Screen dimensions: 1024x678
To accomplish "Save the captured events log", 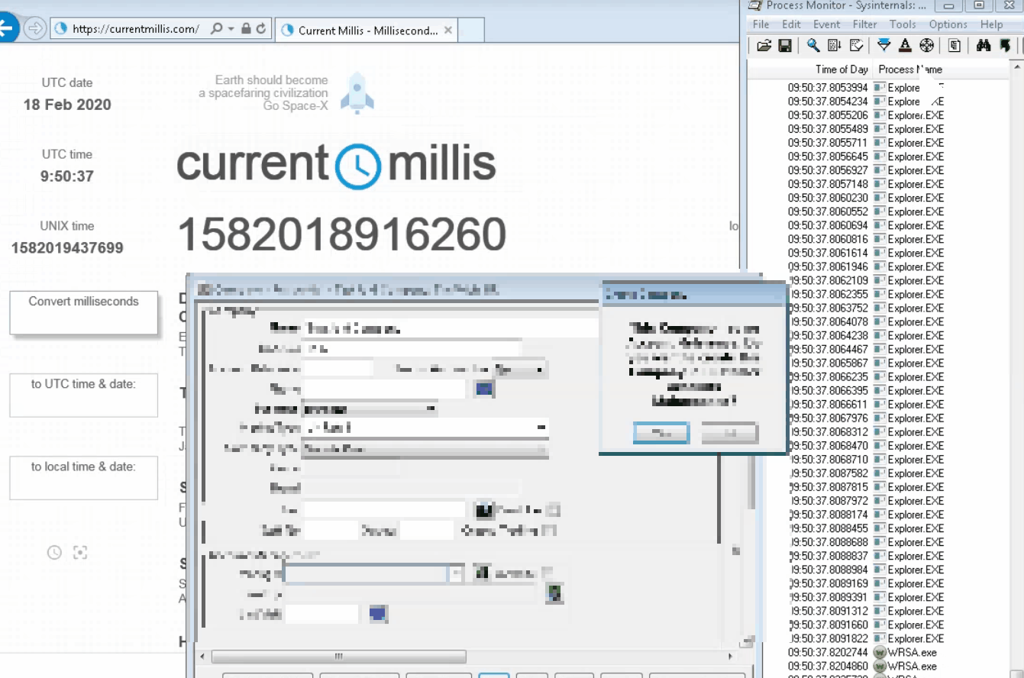I will point(784,46).
